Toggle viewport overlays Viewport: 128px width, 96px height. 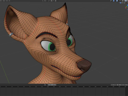click(117, 1)
